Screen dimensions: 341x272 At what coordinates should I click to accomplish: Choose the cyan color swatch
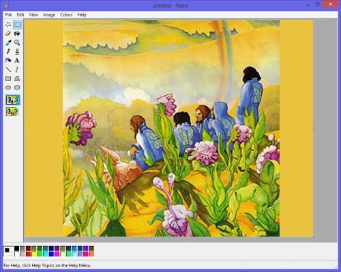[46, 254]
